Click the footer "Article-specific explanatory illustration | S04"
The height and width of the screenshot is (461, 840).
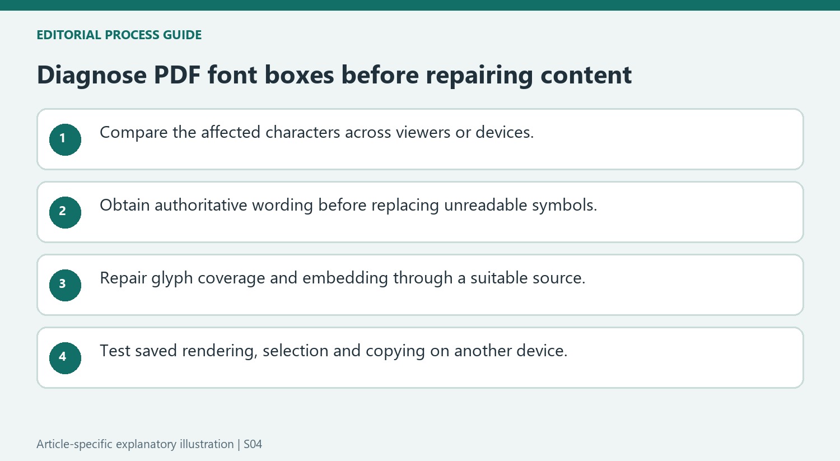150,444
